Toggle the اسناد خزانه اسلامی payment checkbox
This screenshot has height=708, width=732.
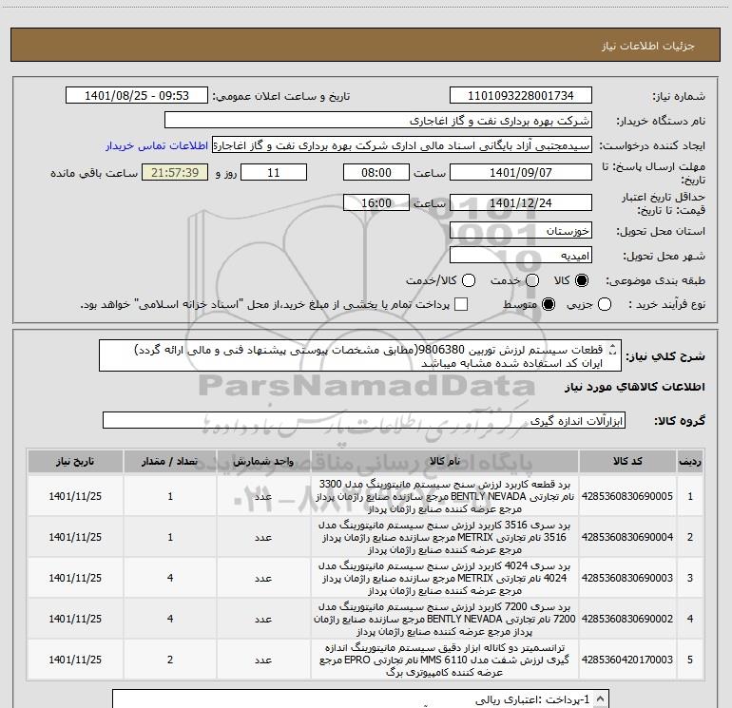coord(461,304)
